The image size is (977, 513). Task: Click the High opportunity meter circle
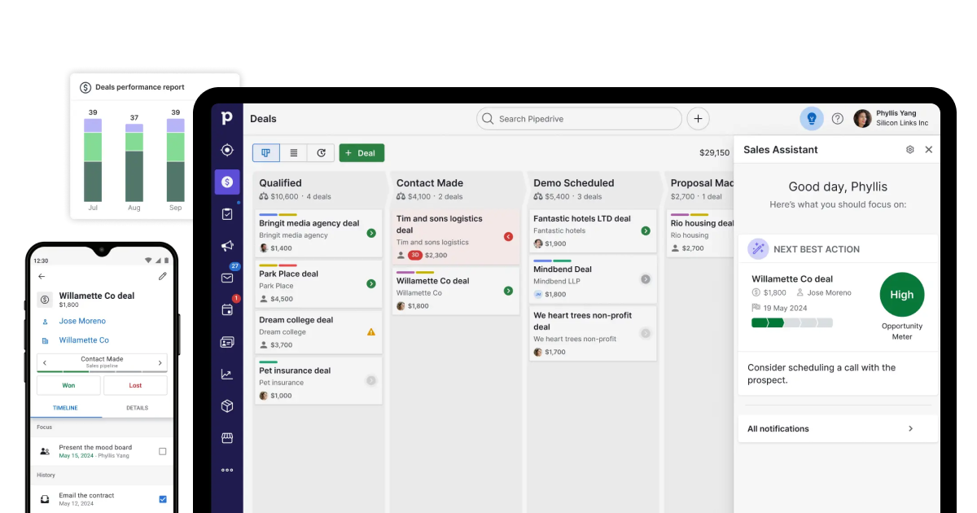coord(902,295)
